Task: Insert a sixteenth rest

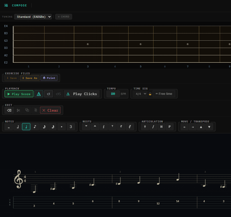Action: click(121, 127)
